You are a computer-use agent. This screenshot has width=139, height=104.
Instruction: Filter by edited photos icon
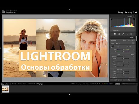[x=84, y=84]
